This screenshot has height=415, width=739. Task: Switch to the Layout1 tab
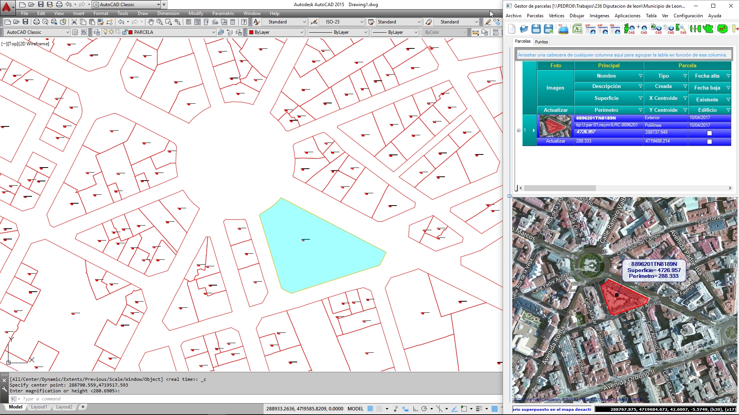(x=39, y=407)
